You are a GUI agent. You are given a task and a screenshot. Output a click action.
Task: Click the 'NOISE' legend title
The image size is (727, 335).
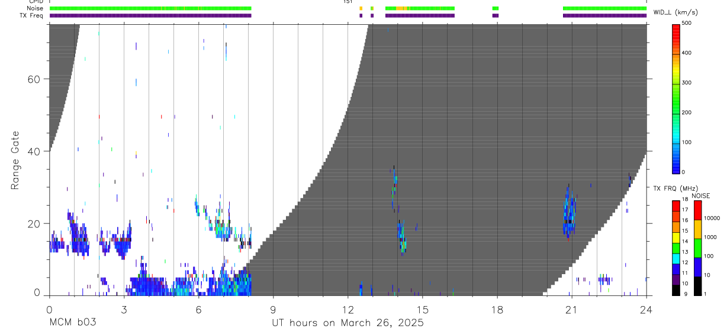pyautogui.click(x=701, y=196)
